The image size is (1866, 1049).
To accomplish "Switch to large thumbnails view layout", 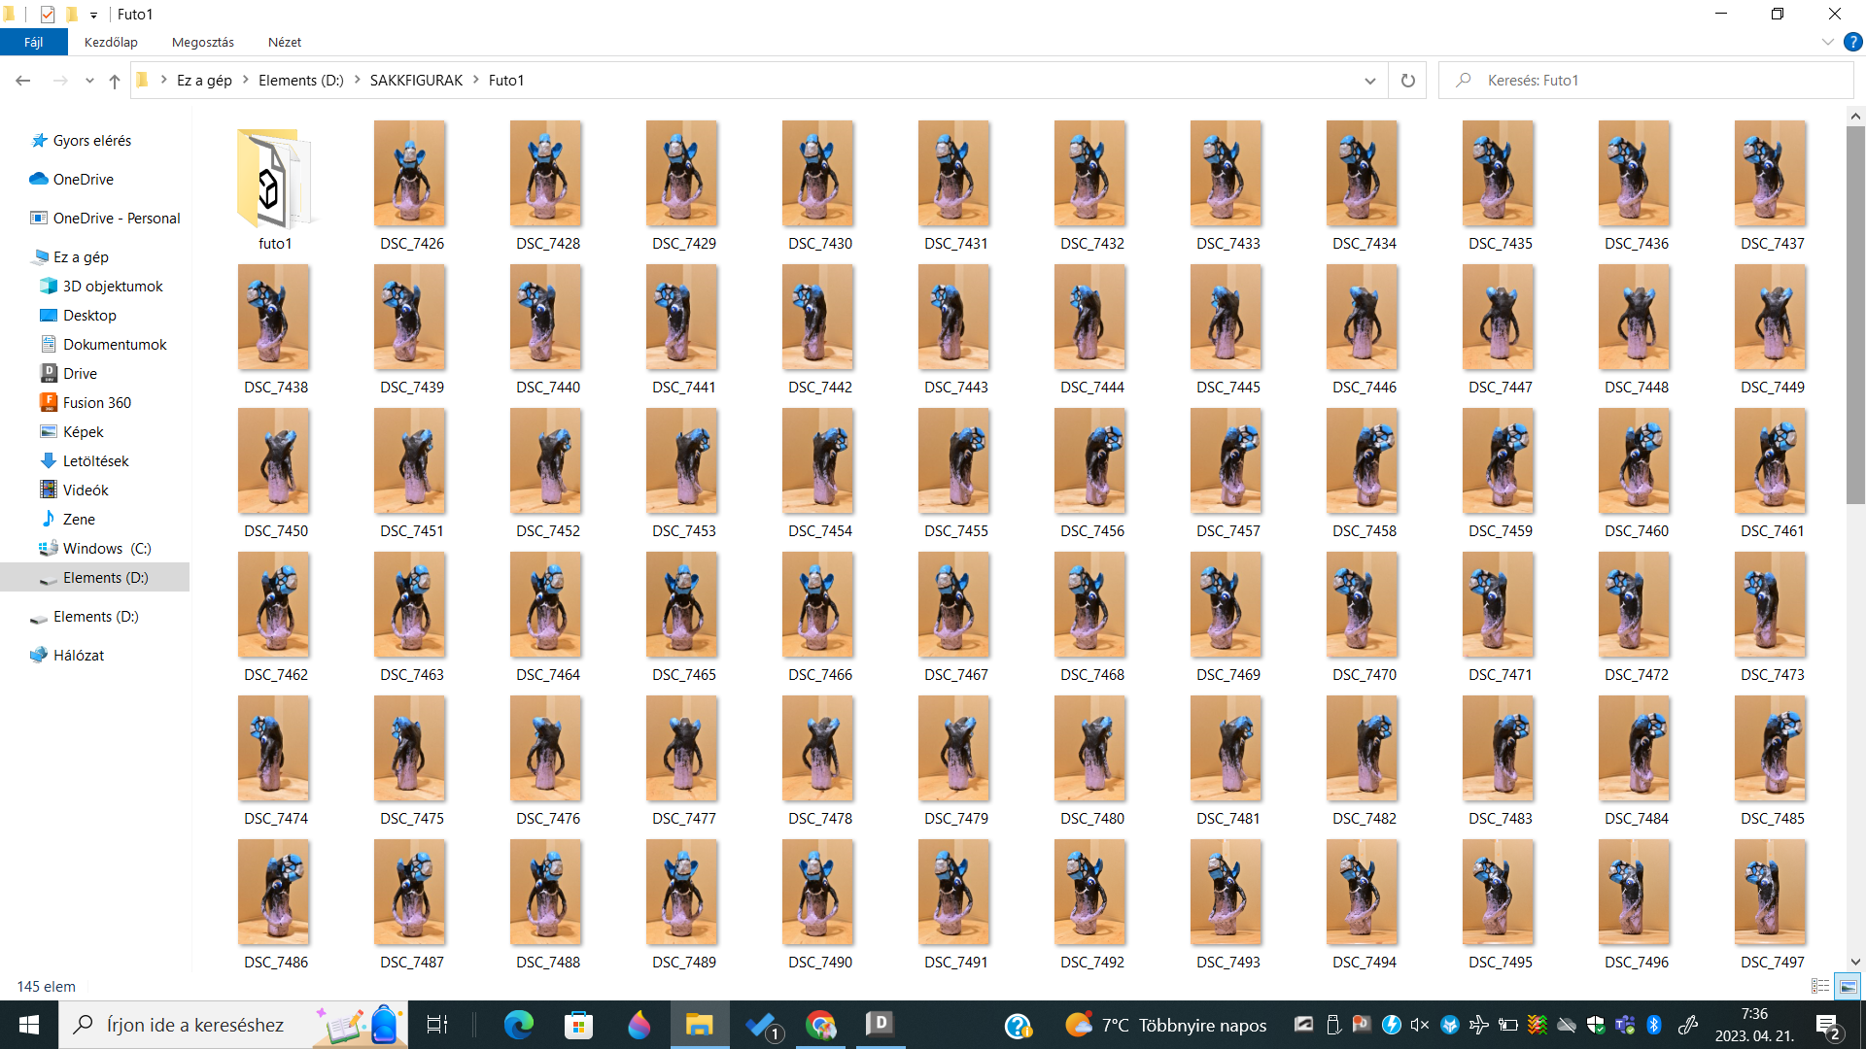I will [1848, 986].
